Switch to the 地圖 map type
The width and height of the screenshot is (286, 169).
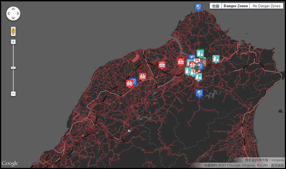[x=216, y=6]
